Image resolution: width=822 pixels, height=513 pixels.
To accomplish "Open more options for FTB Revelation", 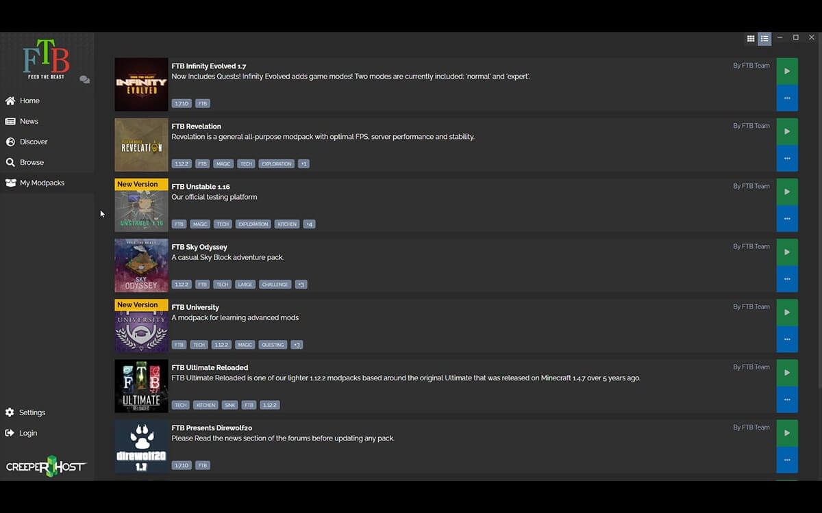I will (x=787, y=158).
